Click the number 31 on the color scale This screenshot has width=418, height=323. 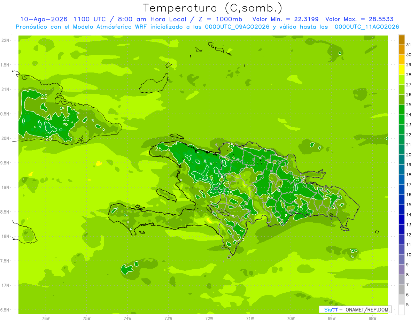[409, 45]
